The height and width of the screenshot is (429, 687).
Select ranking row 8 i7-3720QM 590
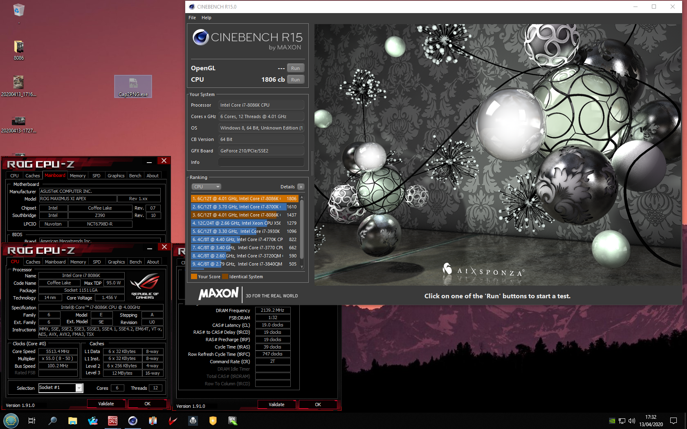coord(245,256)
